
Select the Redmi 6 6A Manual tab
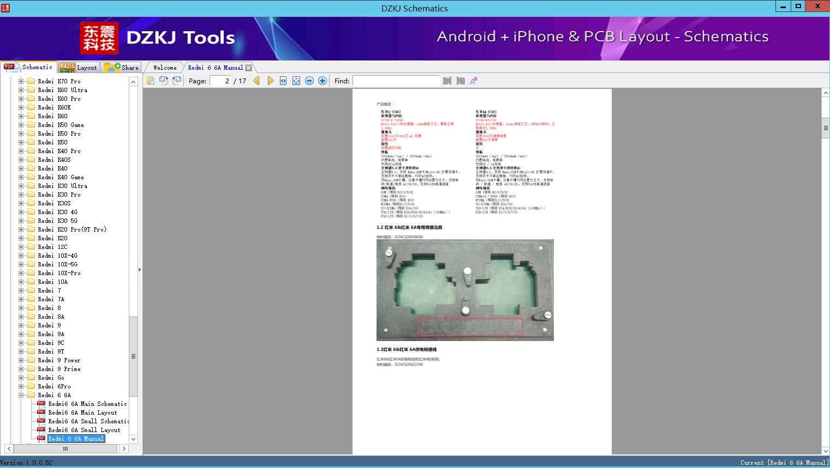pyautogui.click(x=216, y=68)
